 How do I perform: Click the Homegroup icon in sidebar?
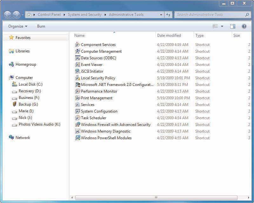coord(11,64)
